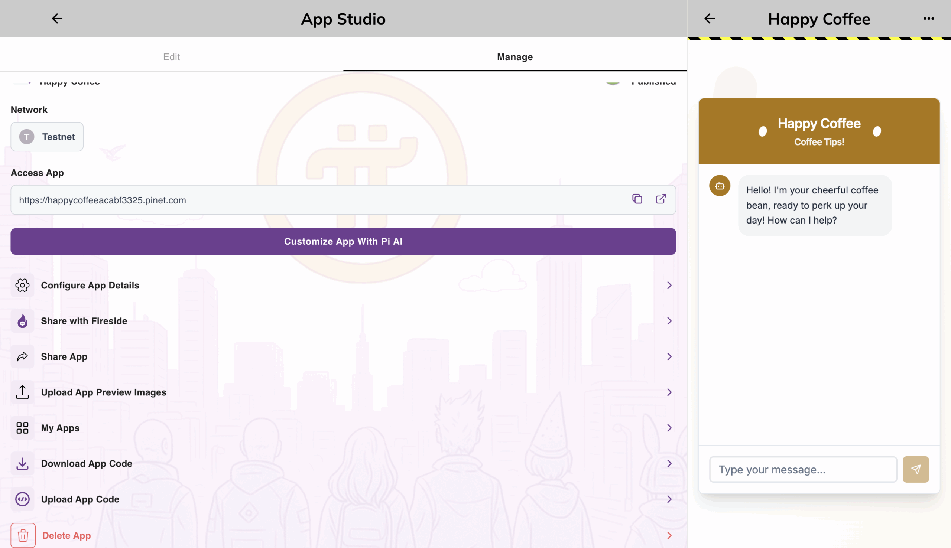This screenshot has width=951, height=548.
Task: Click the coffee bot avatar icon
Action: (720, 186)
